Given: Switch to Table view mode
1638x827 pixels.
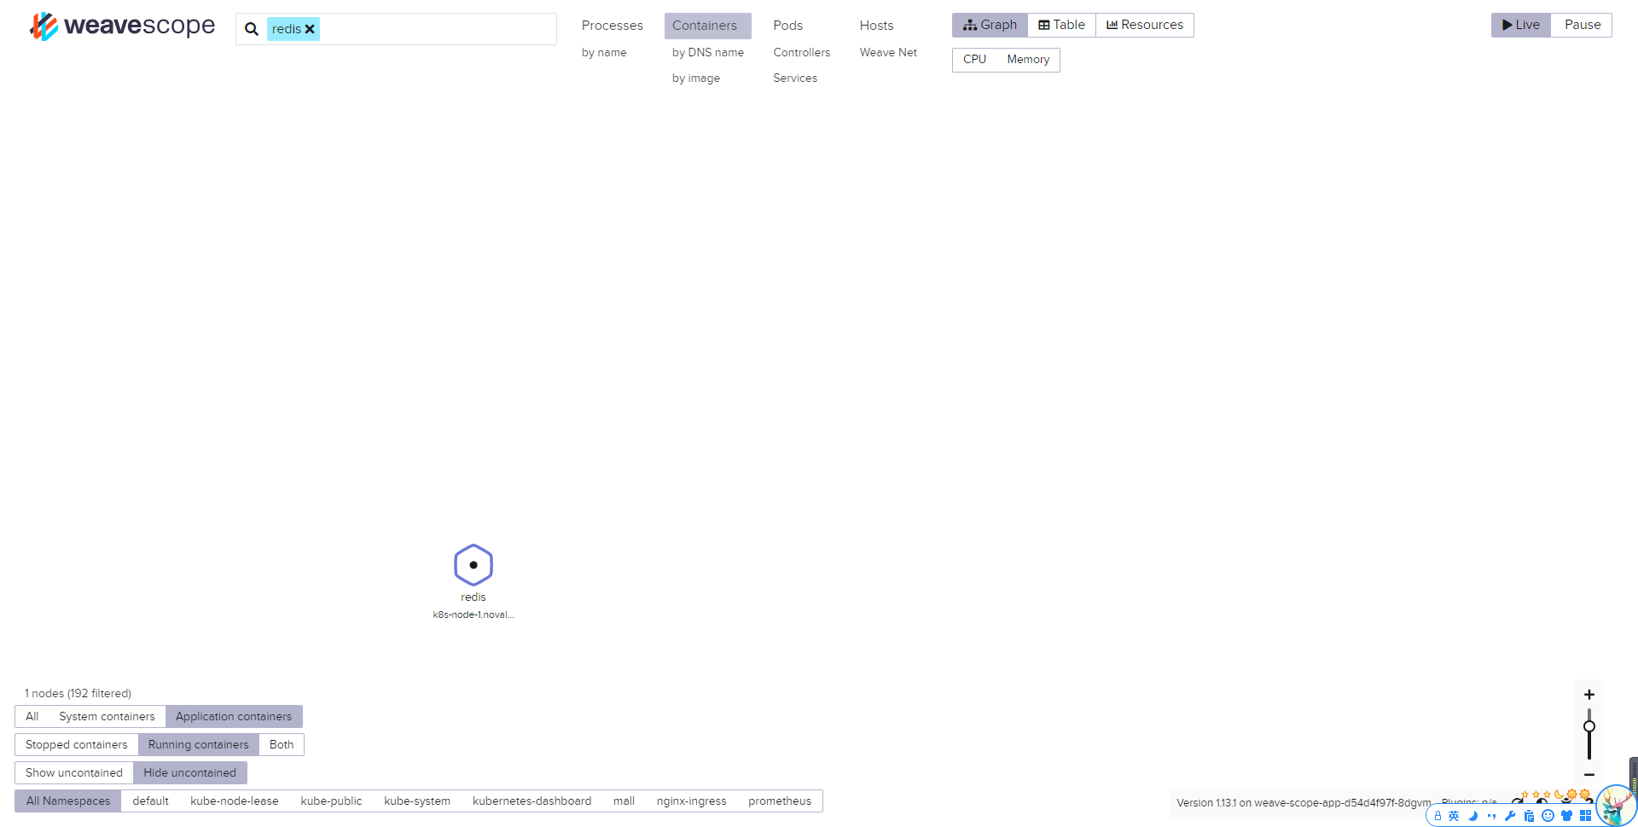Looking at the screenshot, I should pyautogui.click(x=1061, y=25).
